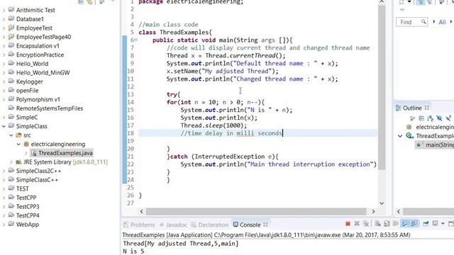The image size is (454, 255).
Task: Select main(String) method in Outline
Action: tap(435, 144)
